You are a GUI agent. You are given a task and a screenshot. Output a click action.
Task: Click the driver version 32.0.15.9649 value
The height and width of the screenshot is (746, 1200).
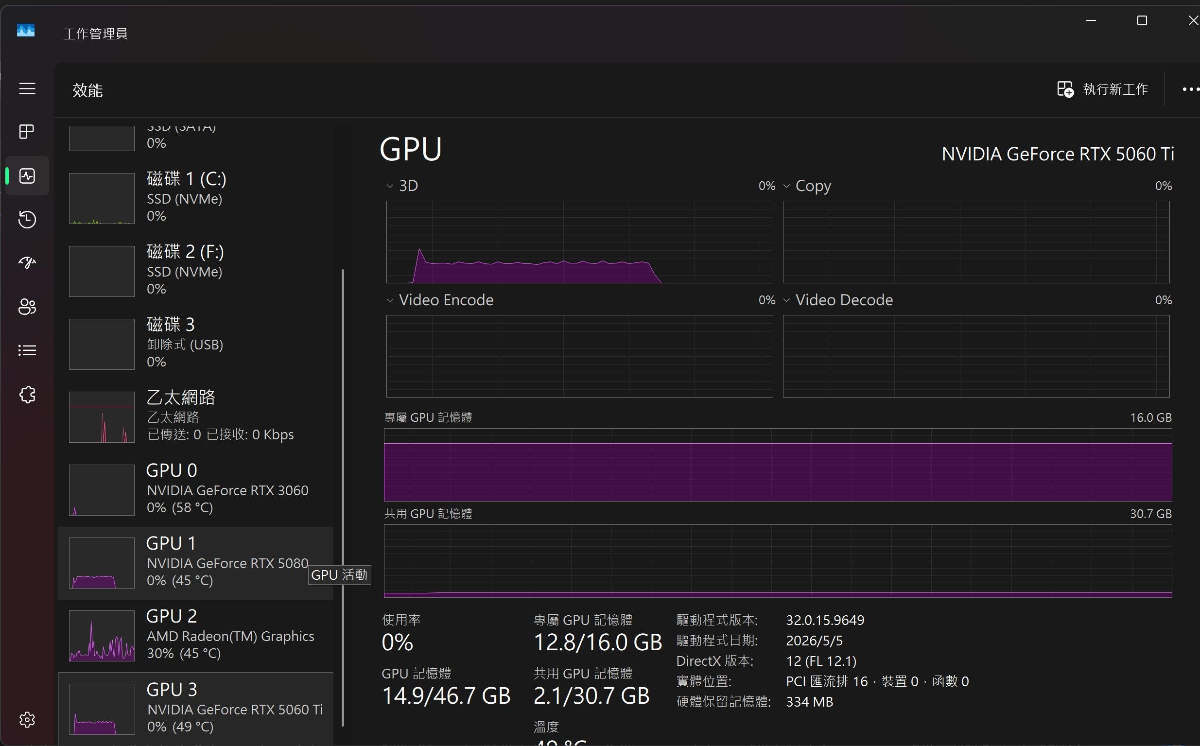825,620
